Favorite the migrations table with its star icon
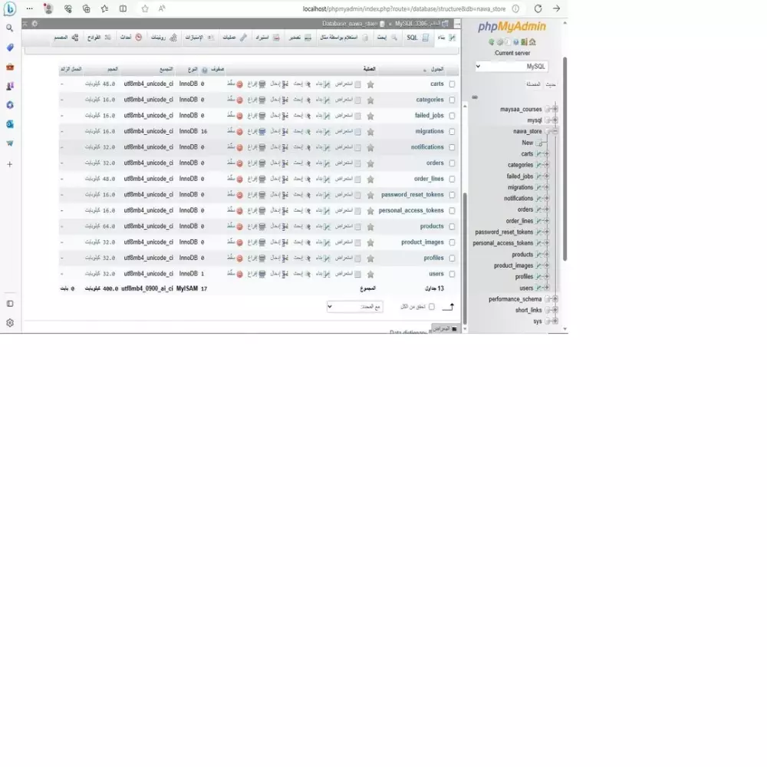The image size is (767, 767). coord(370,132)
